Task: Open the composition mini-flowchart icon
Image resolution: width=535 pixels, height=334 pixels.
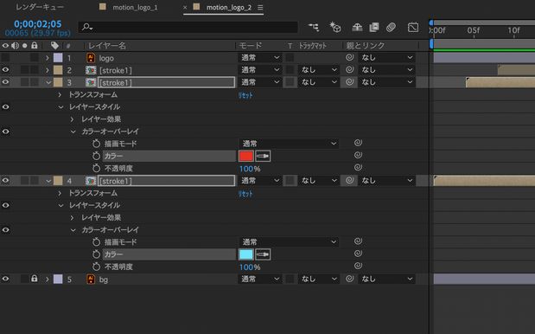Action: [x=314, y=27]
